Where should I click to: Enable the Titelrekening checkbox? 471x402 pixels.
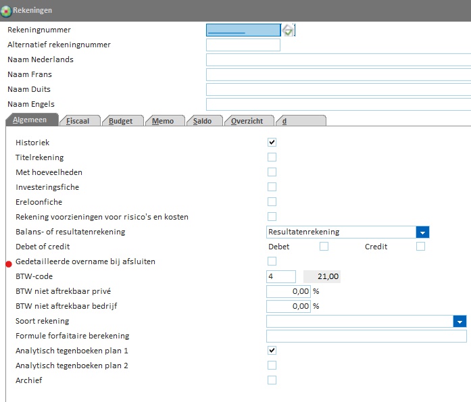pyautogui.click(x=272, y=157)
